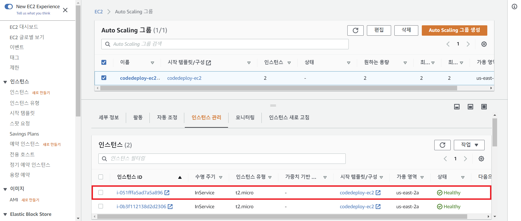
Task: Sort instances by 가용 영역 column arrow
Action: (x=422, y=177)
